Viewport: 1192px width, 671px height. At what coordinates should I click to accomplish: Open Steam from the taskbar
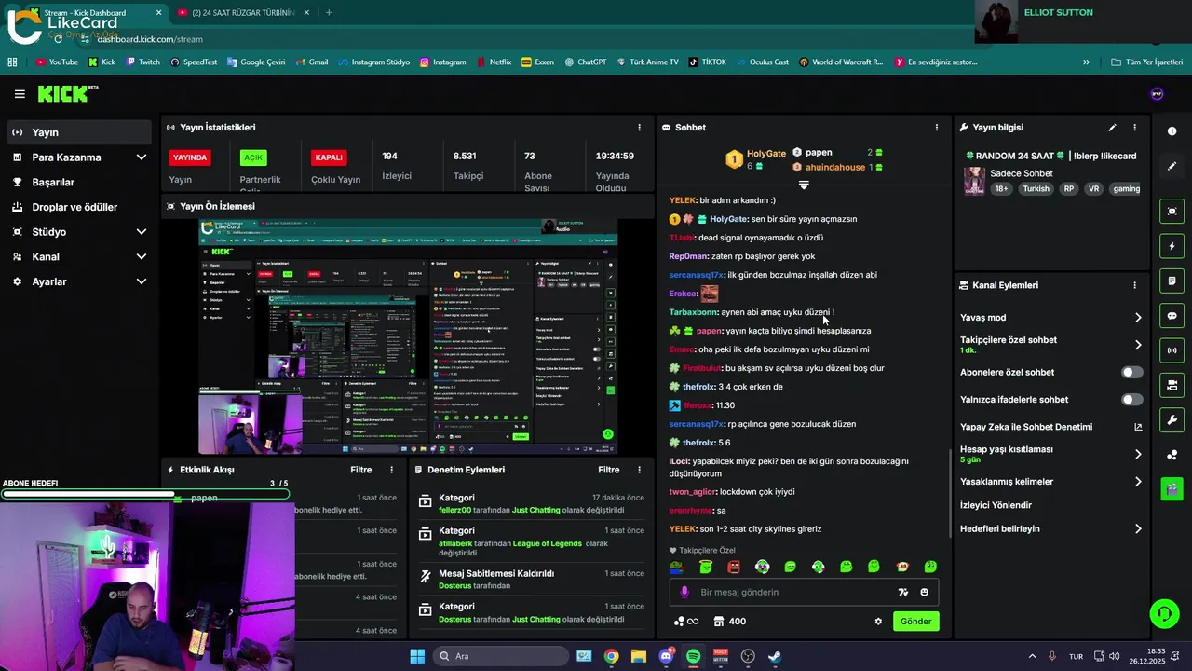[775, 656]
